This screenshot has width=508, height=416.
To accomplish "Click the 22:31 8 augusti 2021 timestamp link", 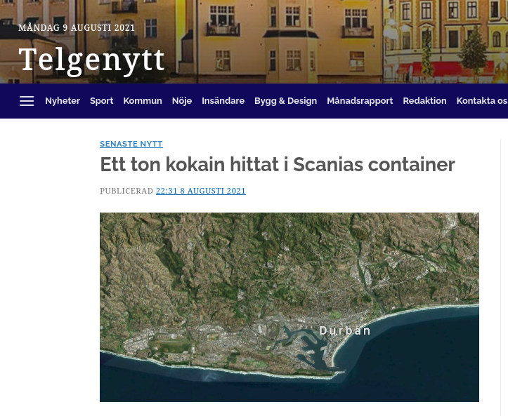I will (201, 191).
